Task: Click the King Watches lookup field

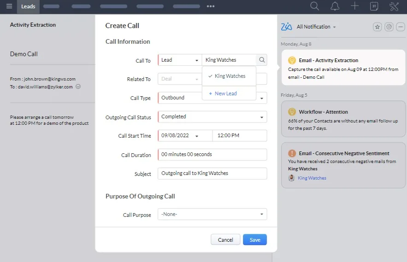Action: pos(229,60)
